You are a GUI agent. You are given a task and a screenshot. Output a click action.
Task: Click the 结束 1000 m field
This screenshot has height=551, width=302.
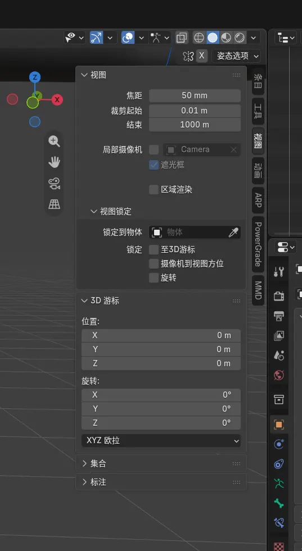[x=195, y=125]
